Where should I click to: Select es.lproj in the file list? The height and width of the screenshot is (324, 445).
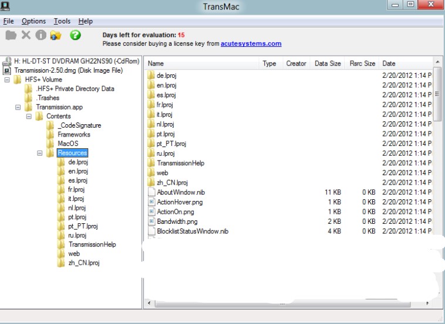[166, 95]
